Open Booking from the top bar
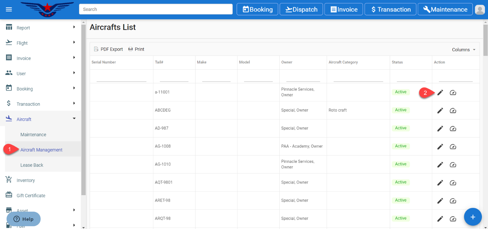The image size is (488, 229). (x=257, y=9)
